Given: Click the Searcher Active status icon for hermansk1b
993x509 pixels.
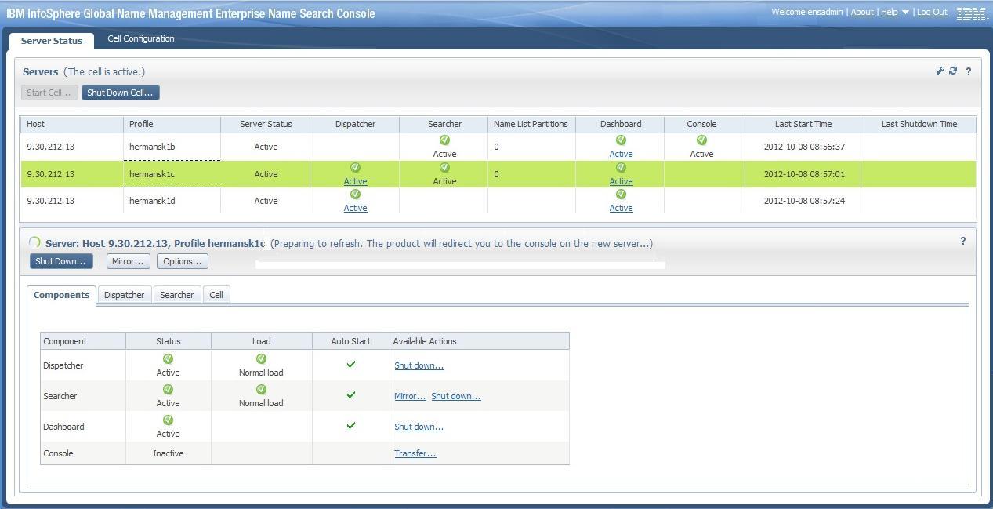Looking at the screenshot, I should pos(444,140).
